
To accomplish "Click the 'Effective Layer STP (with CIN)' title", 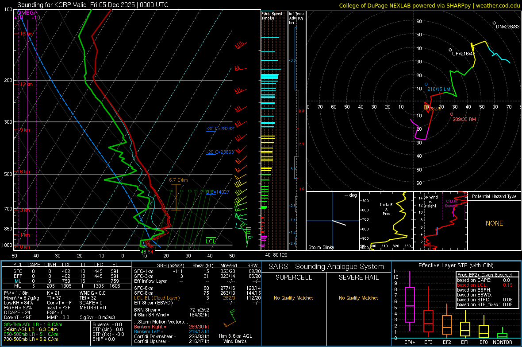I will click(x=456, y=265).
